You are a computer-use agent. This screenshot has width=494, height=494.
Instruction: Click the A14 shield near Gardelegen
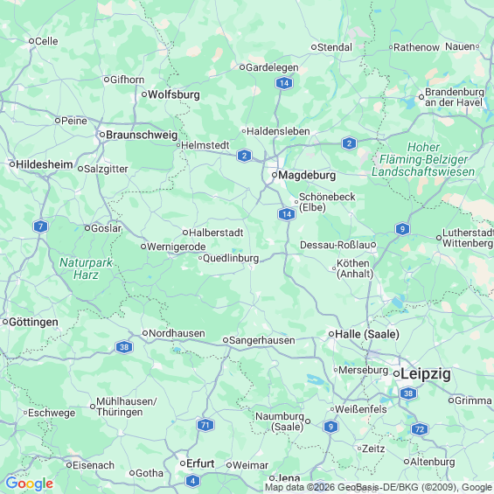pyautogui.click(x=284, y=83)
